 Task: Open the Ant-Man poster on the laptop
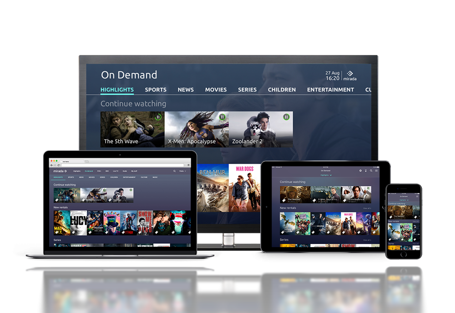pos(129,223)
